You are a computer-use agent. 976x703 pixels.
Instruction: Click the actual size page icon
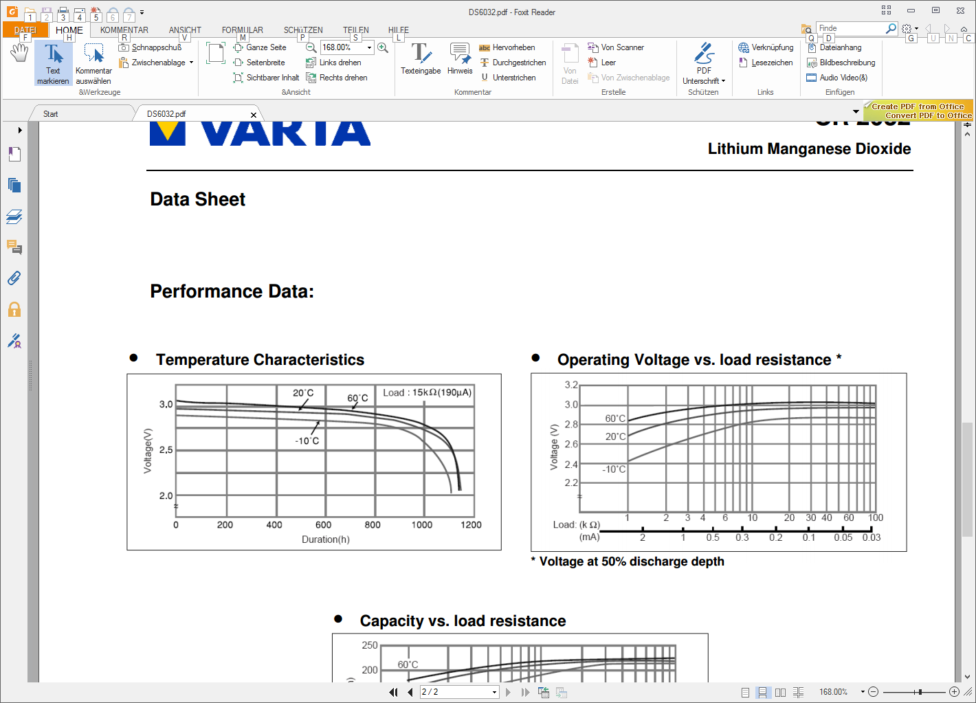(216, 53)
